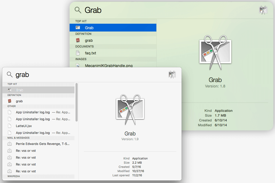The width and height of the screenshot is (275, 183).
Task: Click the document icon of the first App Uninstaller log.log
Action: tap(9, 112)
